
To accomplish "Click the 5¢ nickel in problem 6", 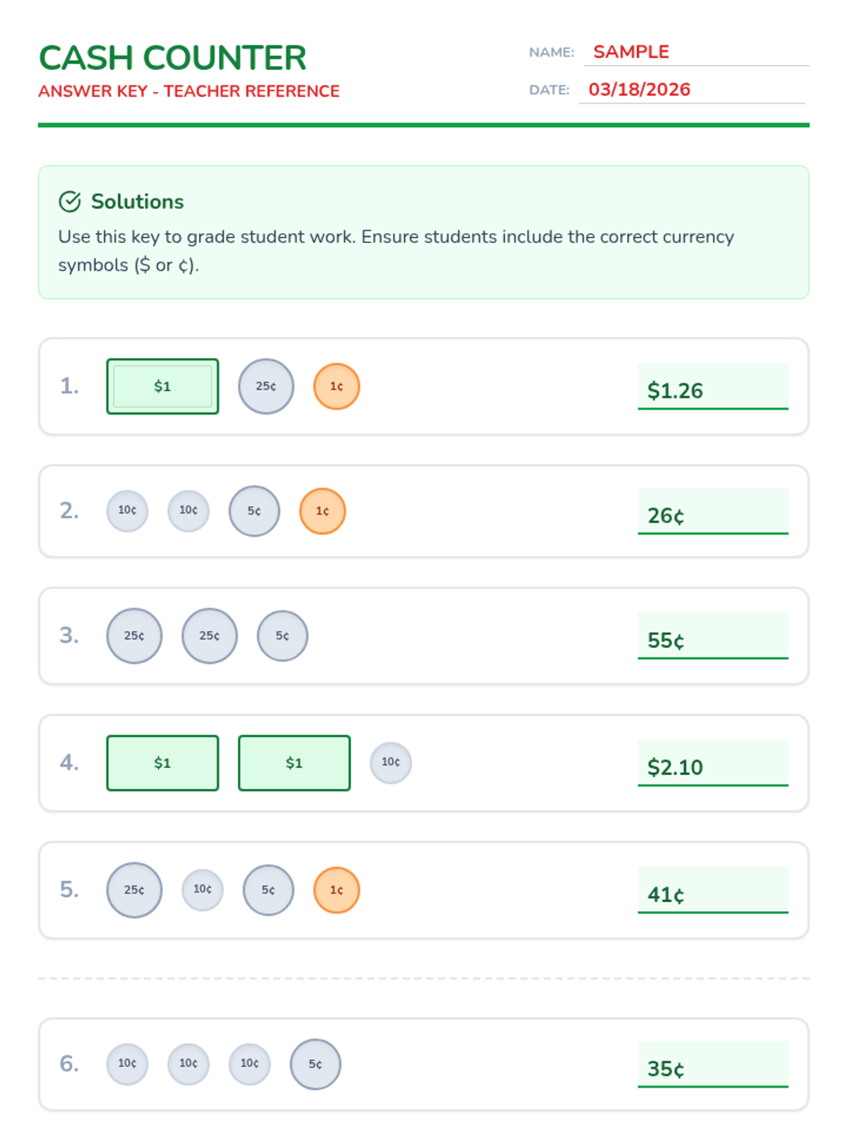I will pos(316,1064).
